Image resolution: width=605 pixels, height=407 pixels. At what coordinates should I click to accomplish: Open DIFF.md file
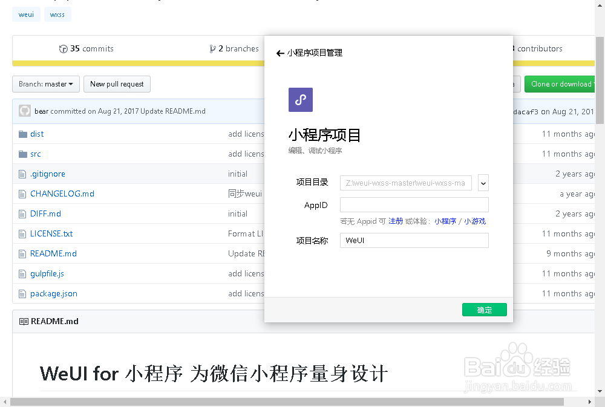(45, 214)
